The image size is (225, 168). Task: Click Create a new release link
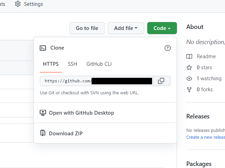[206, 137]
